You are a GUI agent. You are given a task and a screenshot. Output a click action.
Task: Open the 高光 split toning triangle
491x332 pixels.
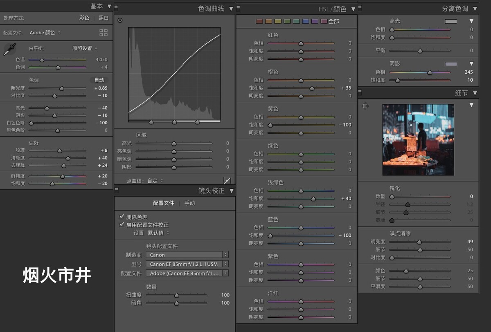pos(471,21)
